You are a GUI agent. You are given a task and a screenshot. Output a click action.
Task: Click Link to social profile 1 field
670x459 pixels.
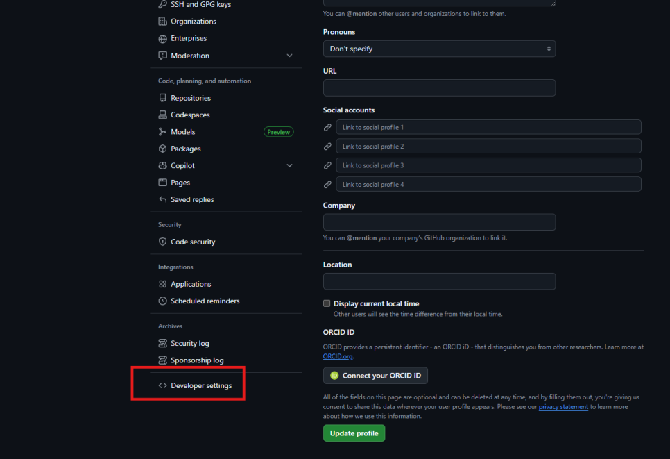[x=488, y=128]
